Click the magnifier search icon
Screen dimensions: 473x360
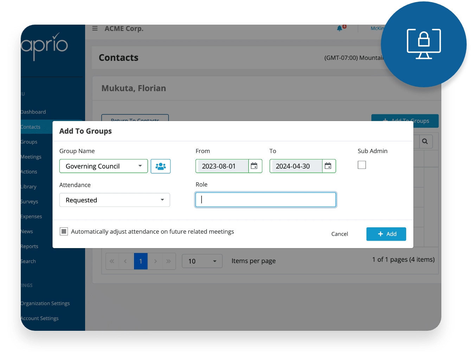tap(425, 141)
